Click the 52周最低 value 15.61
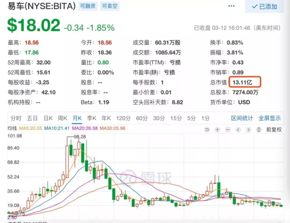This screenshot has height=223, width=290. [44, 72]
